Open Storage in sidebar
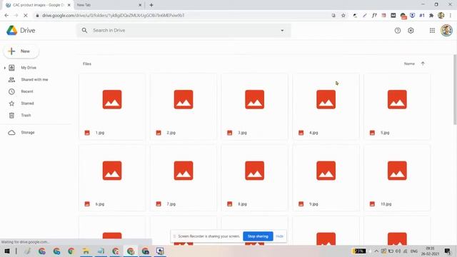This screenshot has width=457, height=257. [x=28, y=133]
